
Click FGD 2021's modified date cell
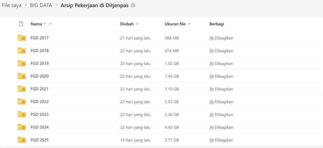[x=135, y=89]
